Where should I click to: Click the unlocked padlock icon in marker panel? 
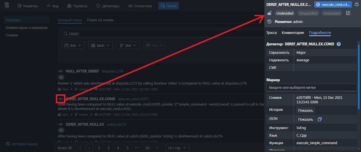tap(269, 13)
